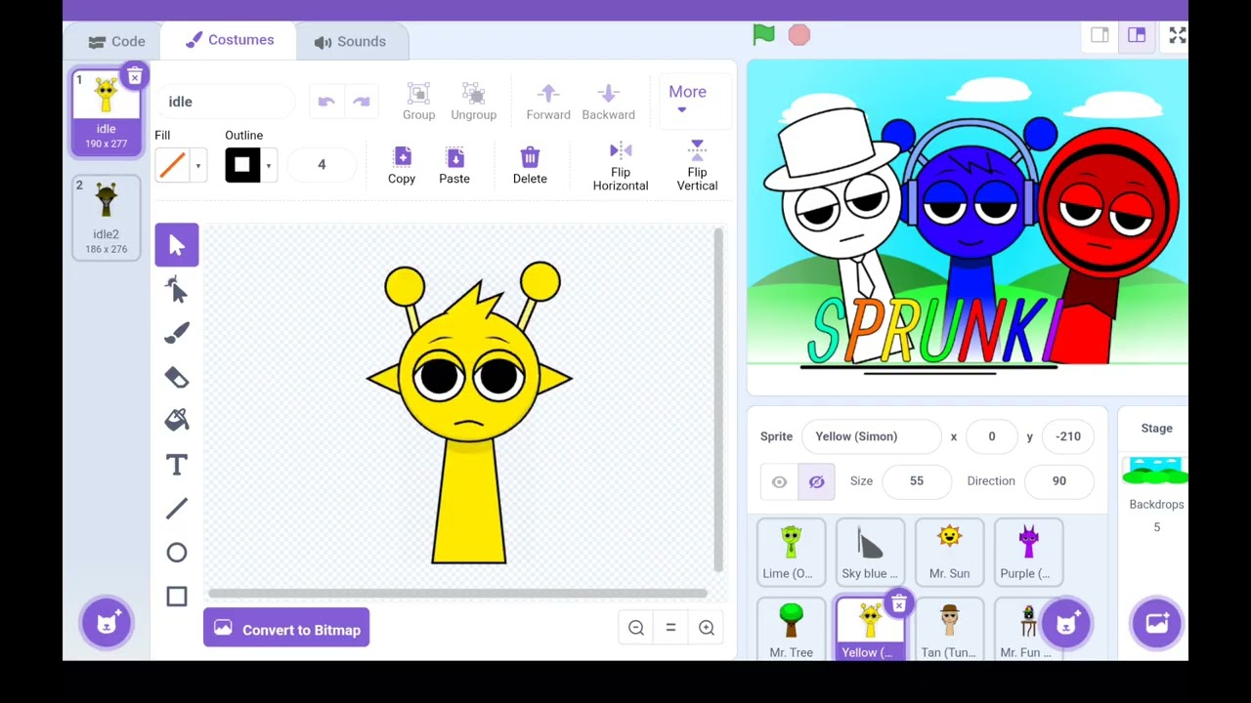1251x703 pixels.
Task: Select the arrow Select tool
Action: [x=176, y=245]
